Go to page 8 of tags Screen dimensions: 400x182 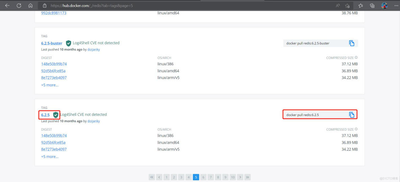(218, 177)
